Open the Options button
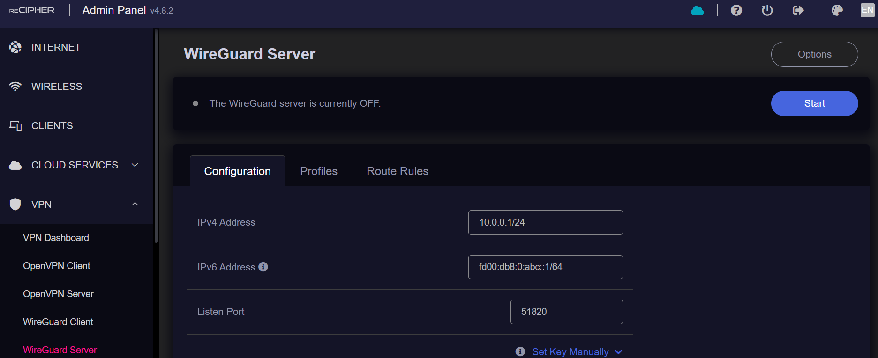Image resolution: width=878 pixels, height=358 pixels. point(814,54)
